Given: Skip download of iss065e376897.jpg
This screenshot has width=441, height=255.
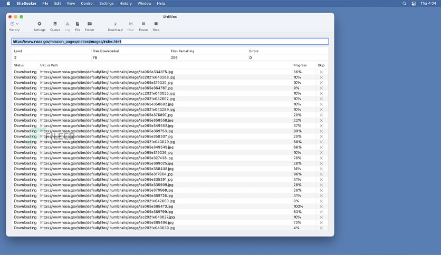Looking at the screenshot, I should tap(321, 115).
